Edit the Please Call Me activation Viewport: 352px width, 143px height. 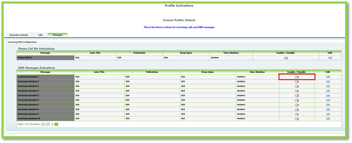(330, 57)
